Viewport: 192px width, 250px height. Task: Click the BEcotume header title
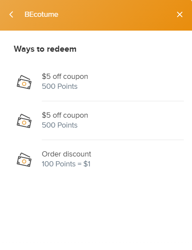tap(41, 14)
